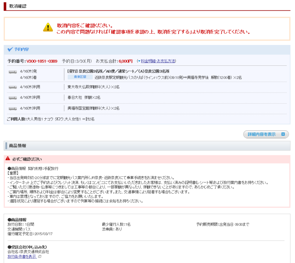Click payment total 6,000円
This screenshot has width=295, height=263.
pos(126,61)
